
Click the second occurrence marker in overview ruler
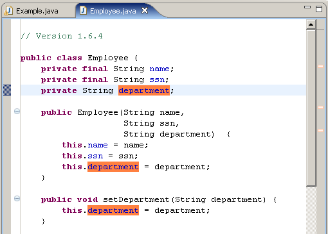(x=320, y=108)
